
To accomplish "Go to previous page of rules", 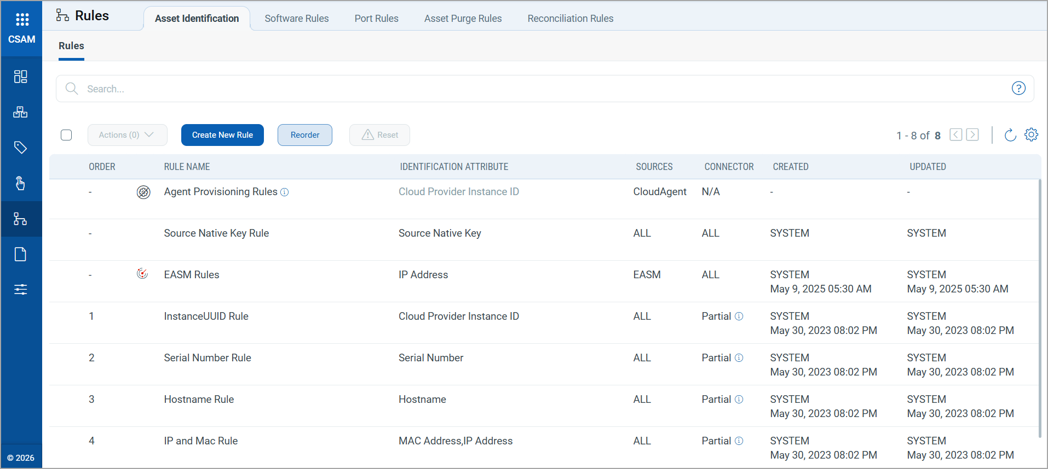I will [956, 134].
